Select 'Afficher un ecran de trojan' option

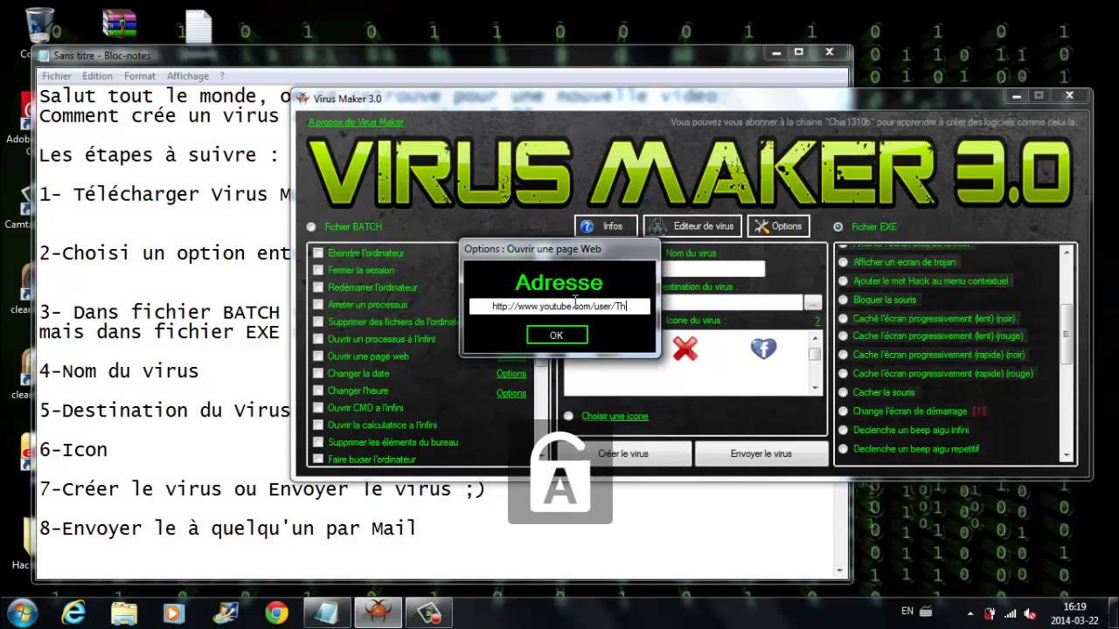click(844, 262)
